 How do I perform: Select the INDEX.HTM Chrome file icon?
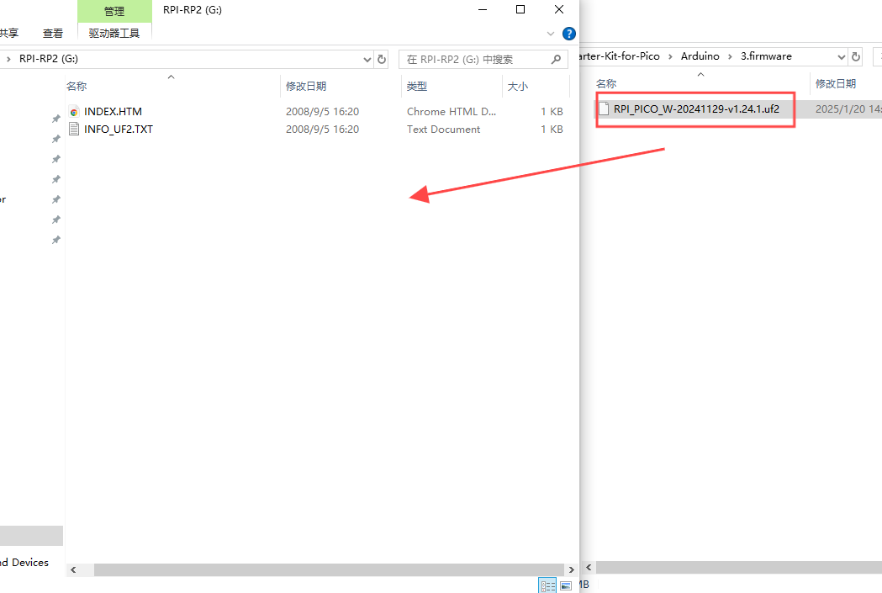click(74, 111)
